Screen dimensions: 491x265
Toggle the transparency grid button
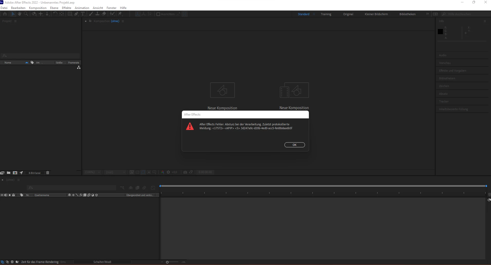[137, 172]
